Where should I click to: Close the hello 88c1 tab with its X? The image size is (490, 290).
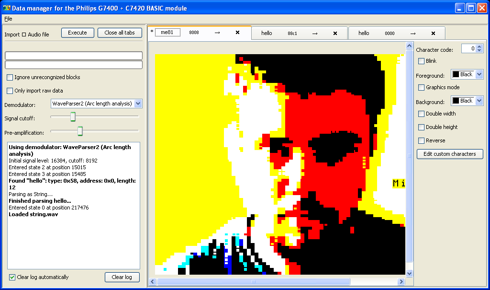coord(335,33)
